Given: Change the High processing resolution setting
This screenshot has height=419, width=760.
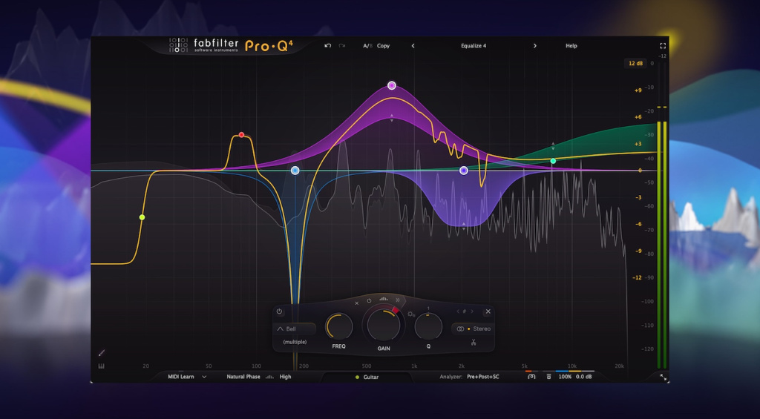Looking at the screenshot, I should tap(285, 377).
